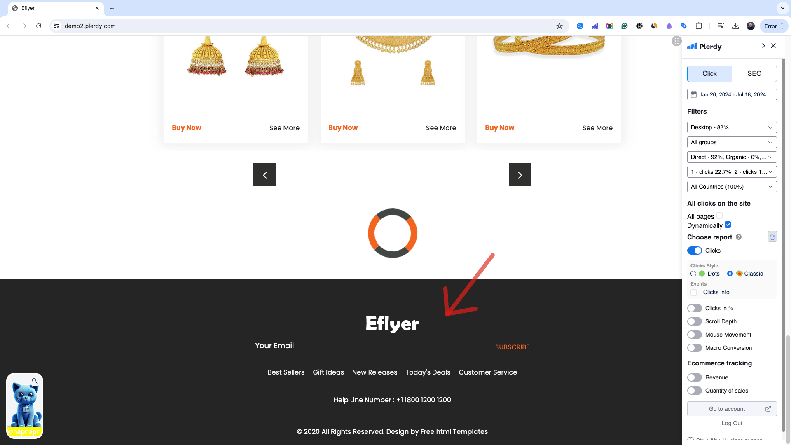
Task: Click the Plerdy expand/collapse arrow icon
Action: [x=763, y=46]
